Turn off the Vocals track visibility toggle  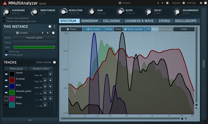(x=6, y=74)
